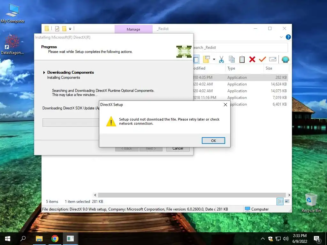Image resolution: width=327 pixels, height=245 pixels.
Task: Click the download progress bar in the installer
Action: click(71, 122)
